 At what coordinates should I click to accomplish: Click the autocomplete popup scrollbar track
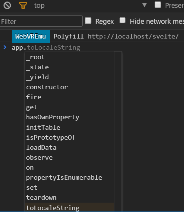click(118, 132)
